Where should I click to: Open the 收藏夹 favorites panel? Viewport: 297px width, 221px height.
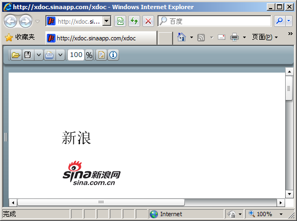pyautogui.click(x=20, y=37)
